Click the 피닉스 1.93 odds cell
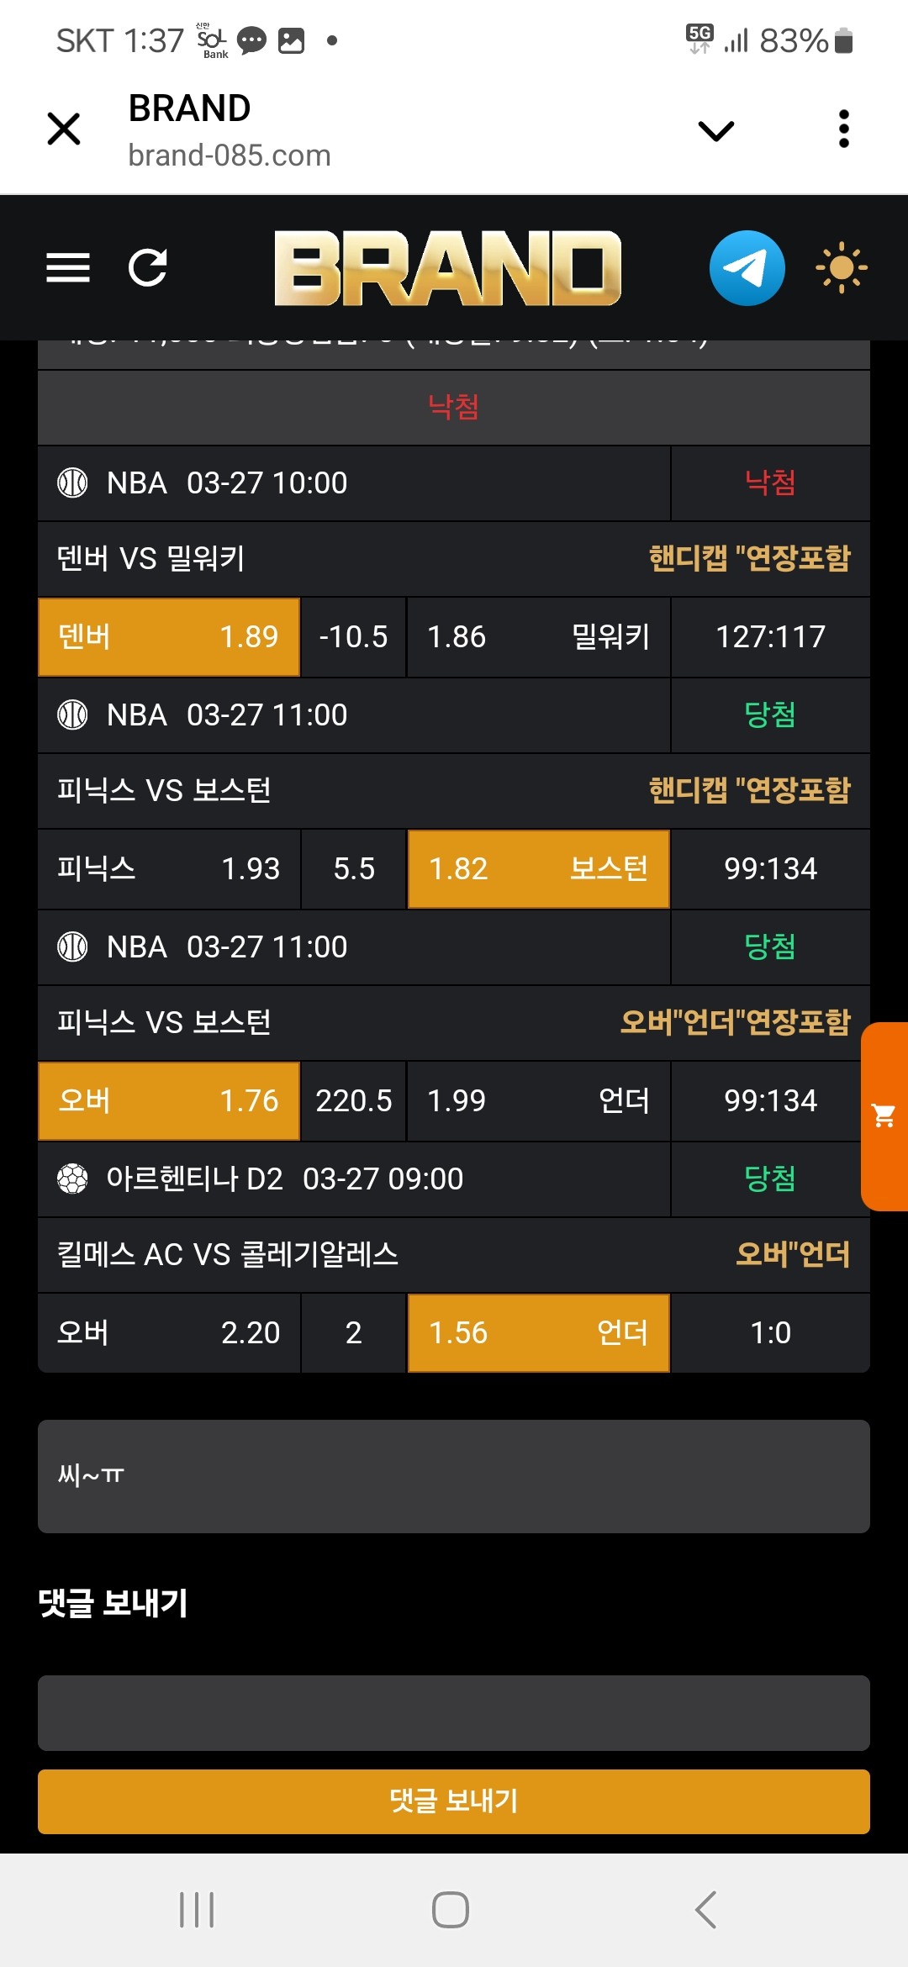908x1967 pixels. (169, 869)
